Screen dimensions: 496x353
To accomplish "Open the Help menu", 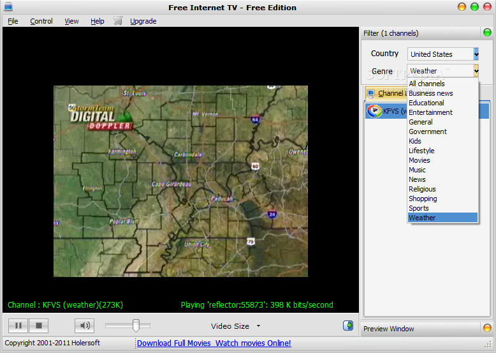I will click(x=98, y=21).
